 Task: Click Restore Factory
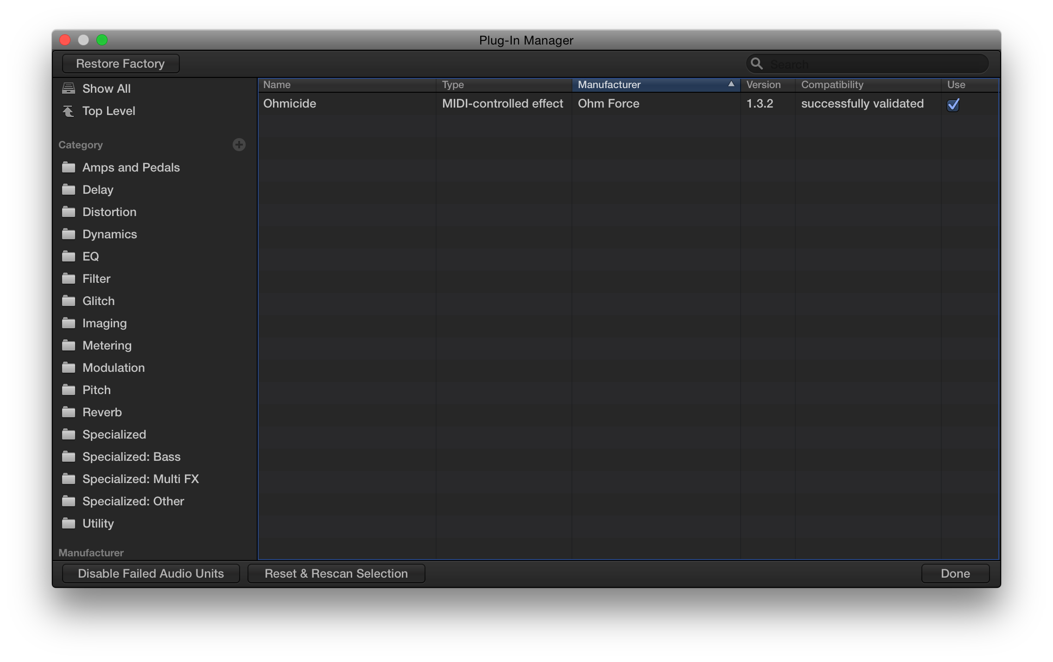[121, 64]
